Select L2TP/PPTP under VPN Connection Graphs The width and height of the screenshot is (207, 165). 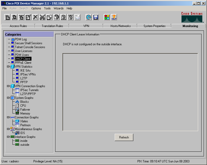[28, 94]
